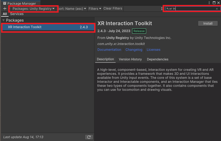Open the Licenses link
This screenshot has width=221, height=141.
pos(154,50)
